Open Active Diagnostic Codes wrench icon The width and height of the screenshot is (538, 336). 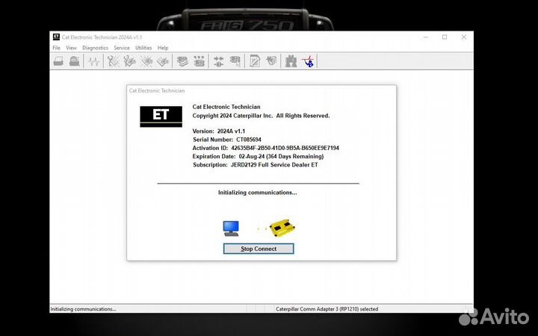[113, 61]
